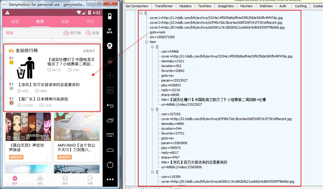Select the play=636853 tree node
The image size is (323, 189).
pos(171,85)
